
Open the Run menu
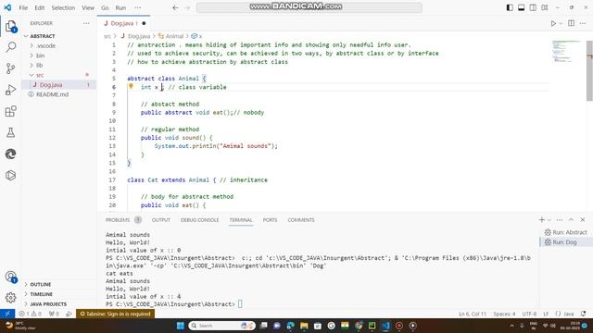120,7
